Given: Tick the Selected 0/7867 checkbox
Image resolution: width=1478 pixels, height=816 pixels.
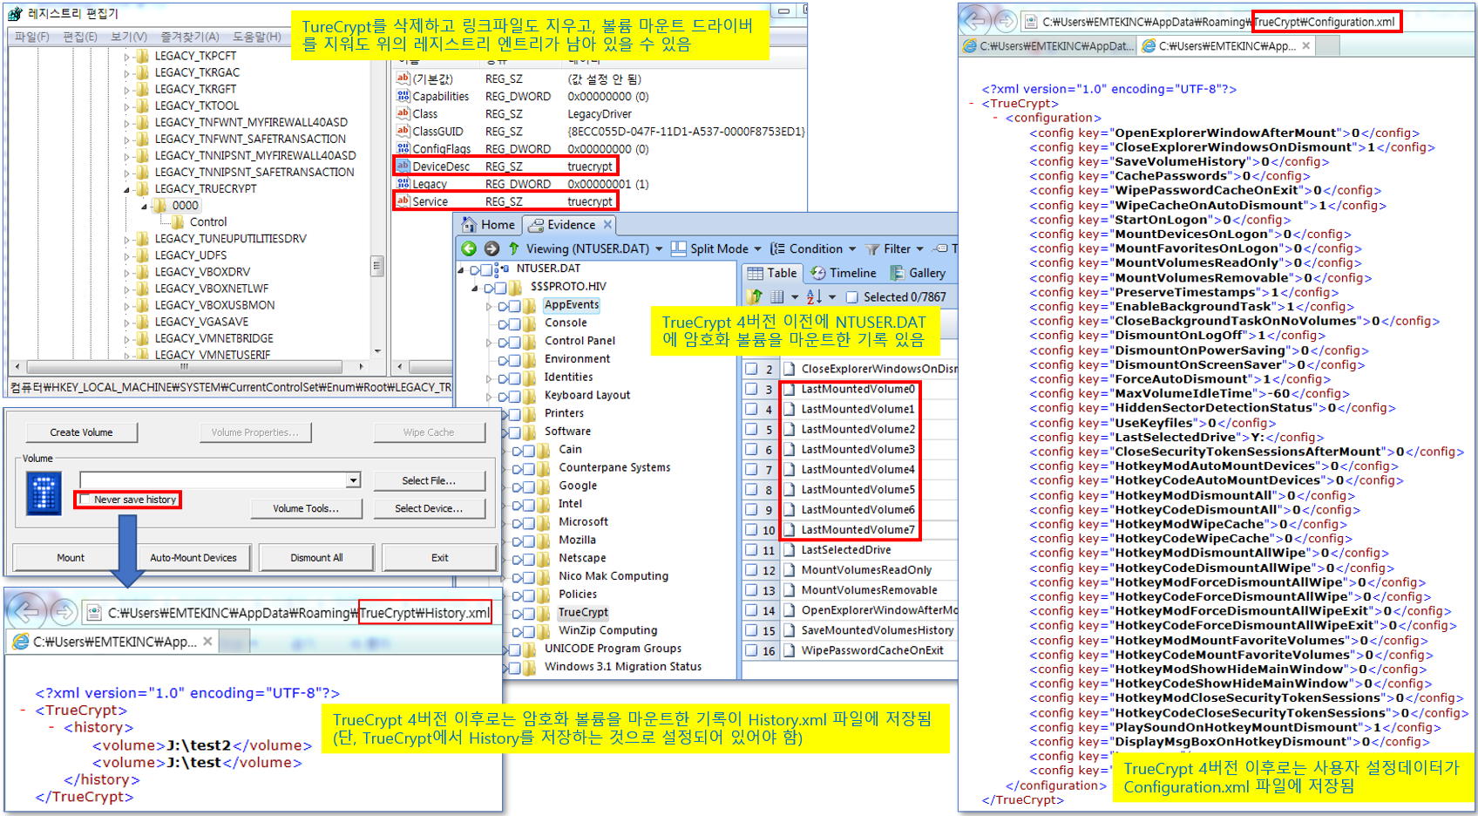Looking at the screenshot, I should [852, 297].
